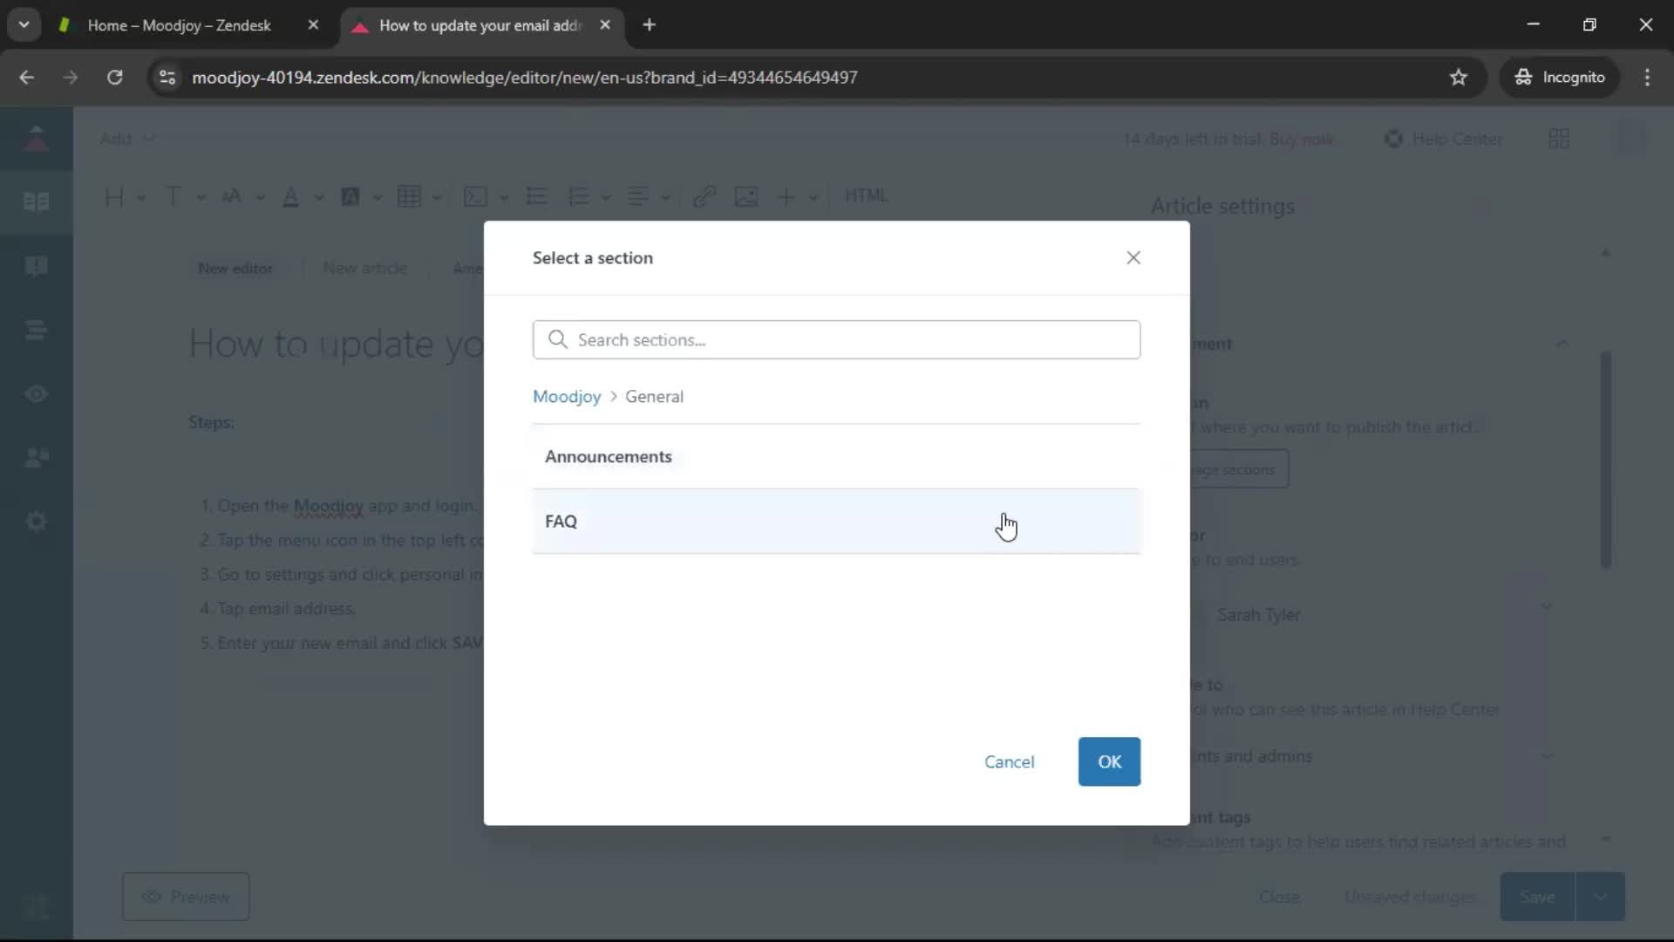This screenshot has height=942, width=1674.
Task: Confirm section with the OK button
Action: click(1109, 761)
